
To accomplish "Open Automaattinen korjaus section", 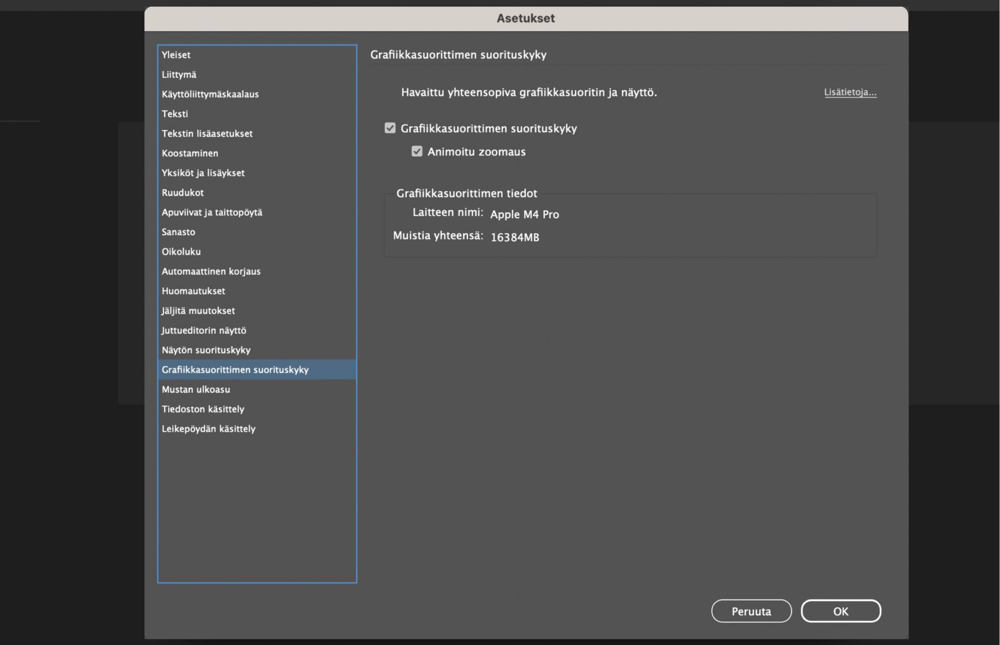I will 211,271.
